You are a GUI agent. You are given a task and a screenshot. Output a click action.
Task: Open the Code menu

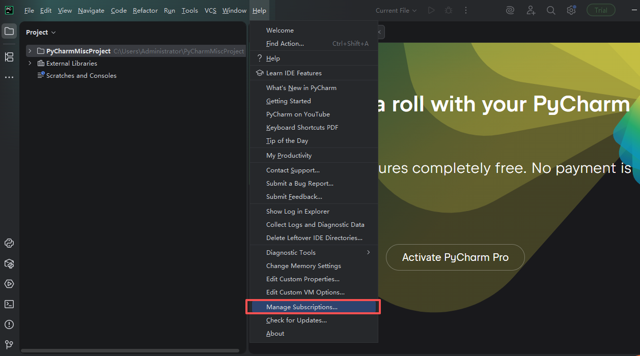click(x=119, y=11)
